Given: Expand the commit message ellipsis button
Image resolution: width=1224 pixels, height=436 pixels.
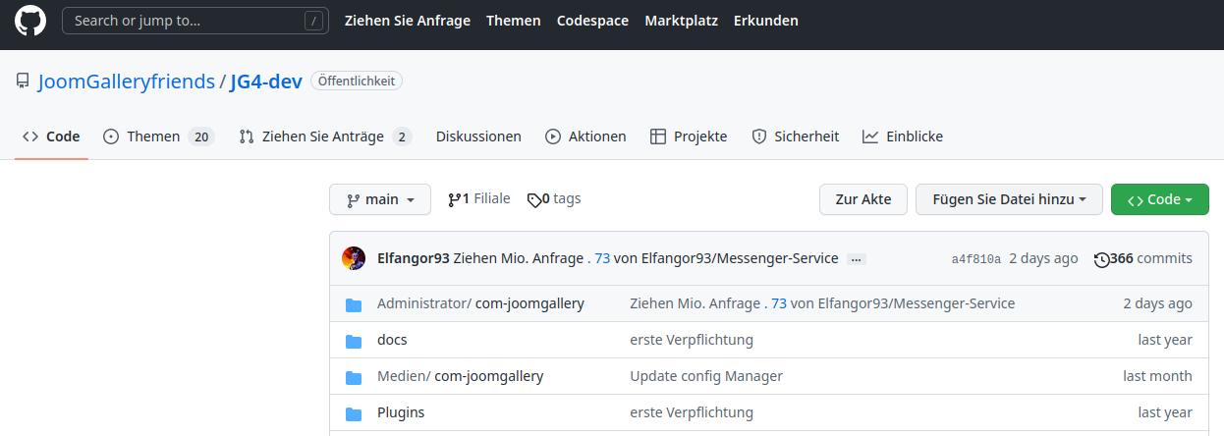Looking at the screenshot, I should [x=856, y=259].
